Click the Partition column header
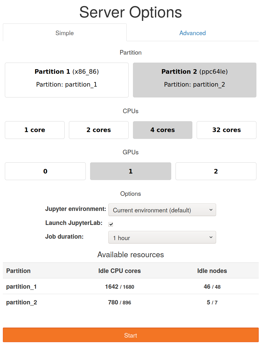This screenshot has height=345, width=261. 18,271
